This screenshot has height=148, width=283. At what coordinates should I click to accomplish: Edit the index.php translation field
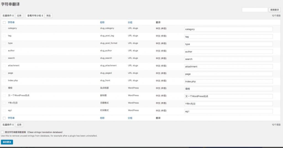coord(228,81)
